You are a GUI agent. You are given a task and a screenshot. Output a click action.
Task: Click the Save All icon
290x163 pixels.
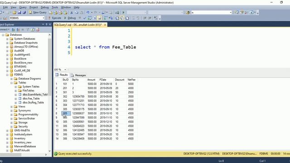24,12
